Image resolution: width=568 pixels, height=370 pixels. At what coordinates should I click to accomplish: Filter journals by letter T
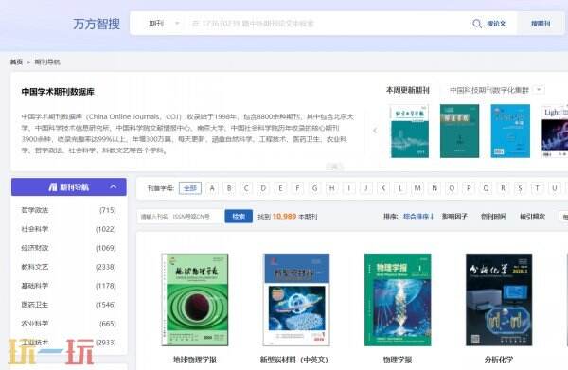[537, 188]
